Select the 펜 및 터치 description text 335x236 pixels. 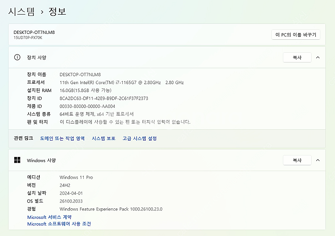pyautogui.click(x=125, y=122)
